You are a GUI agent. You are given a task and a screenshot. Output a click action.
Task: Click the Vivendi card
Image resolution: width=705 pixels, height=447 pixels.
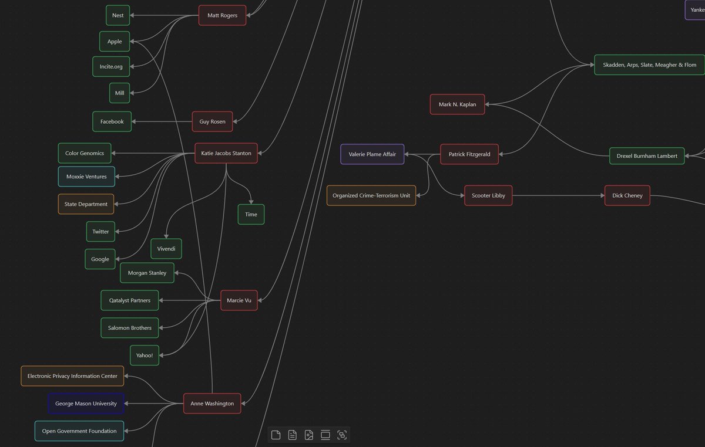coord(166,249)
